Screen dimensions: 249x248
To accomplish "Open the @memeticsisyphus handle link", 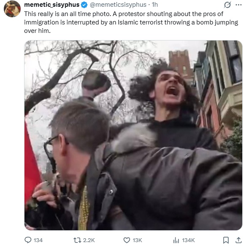I will pos(118,5).
